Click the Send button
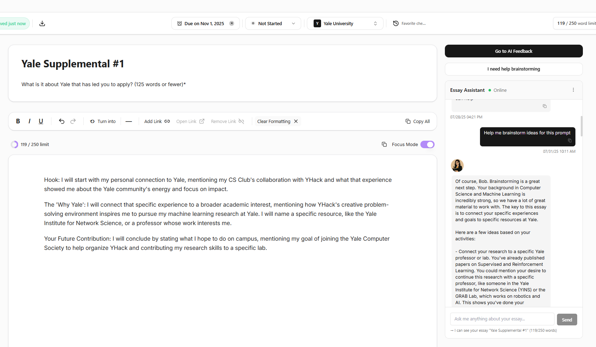Viewport: 596px width, 347px height. pyautogui.click(x=567, y=320)
